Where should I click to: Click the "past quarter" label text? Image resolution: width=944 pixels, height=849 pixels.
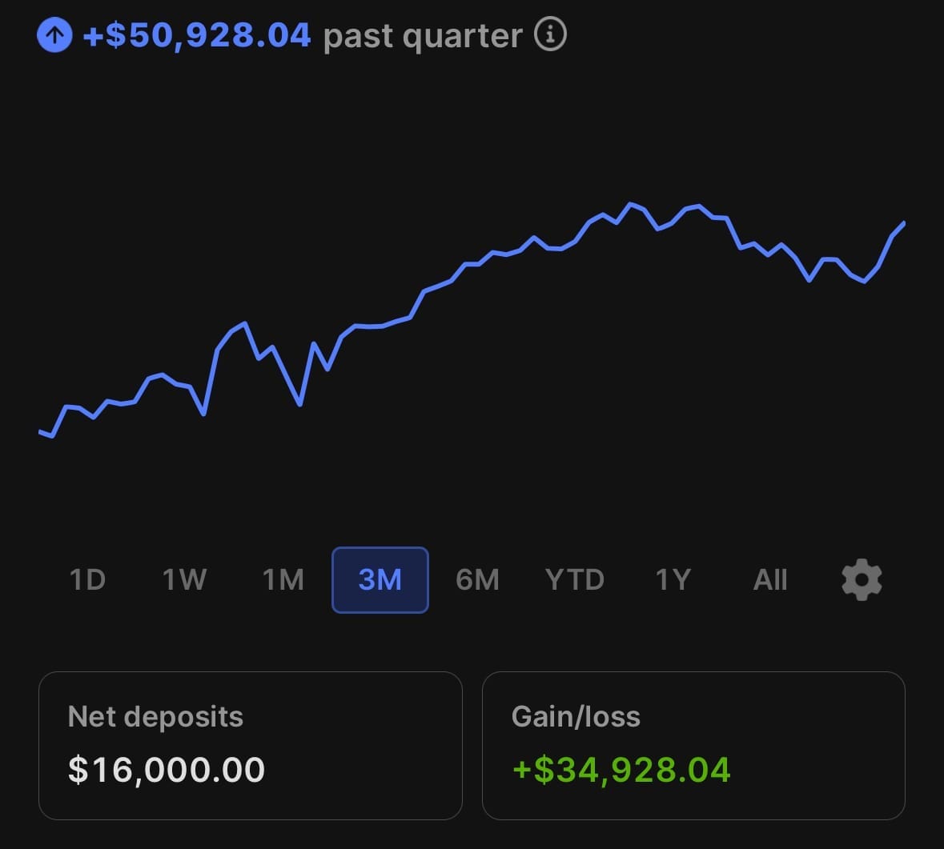(x=422, y=37)
